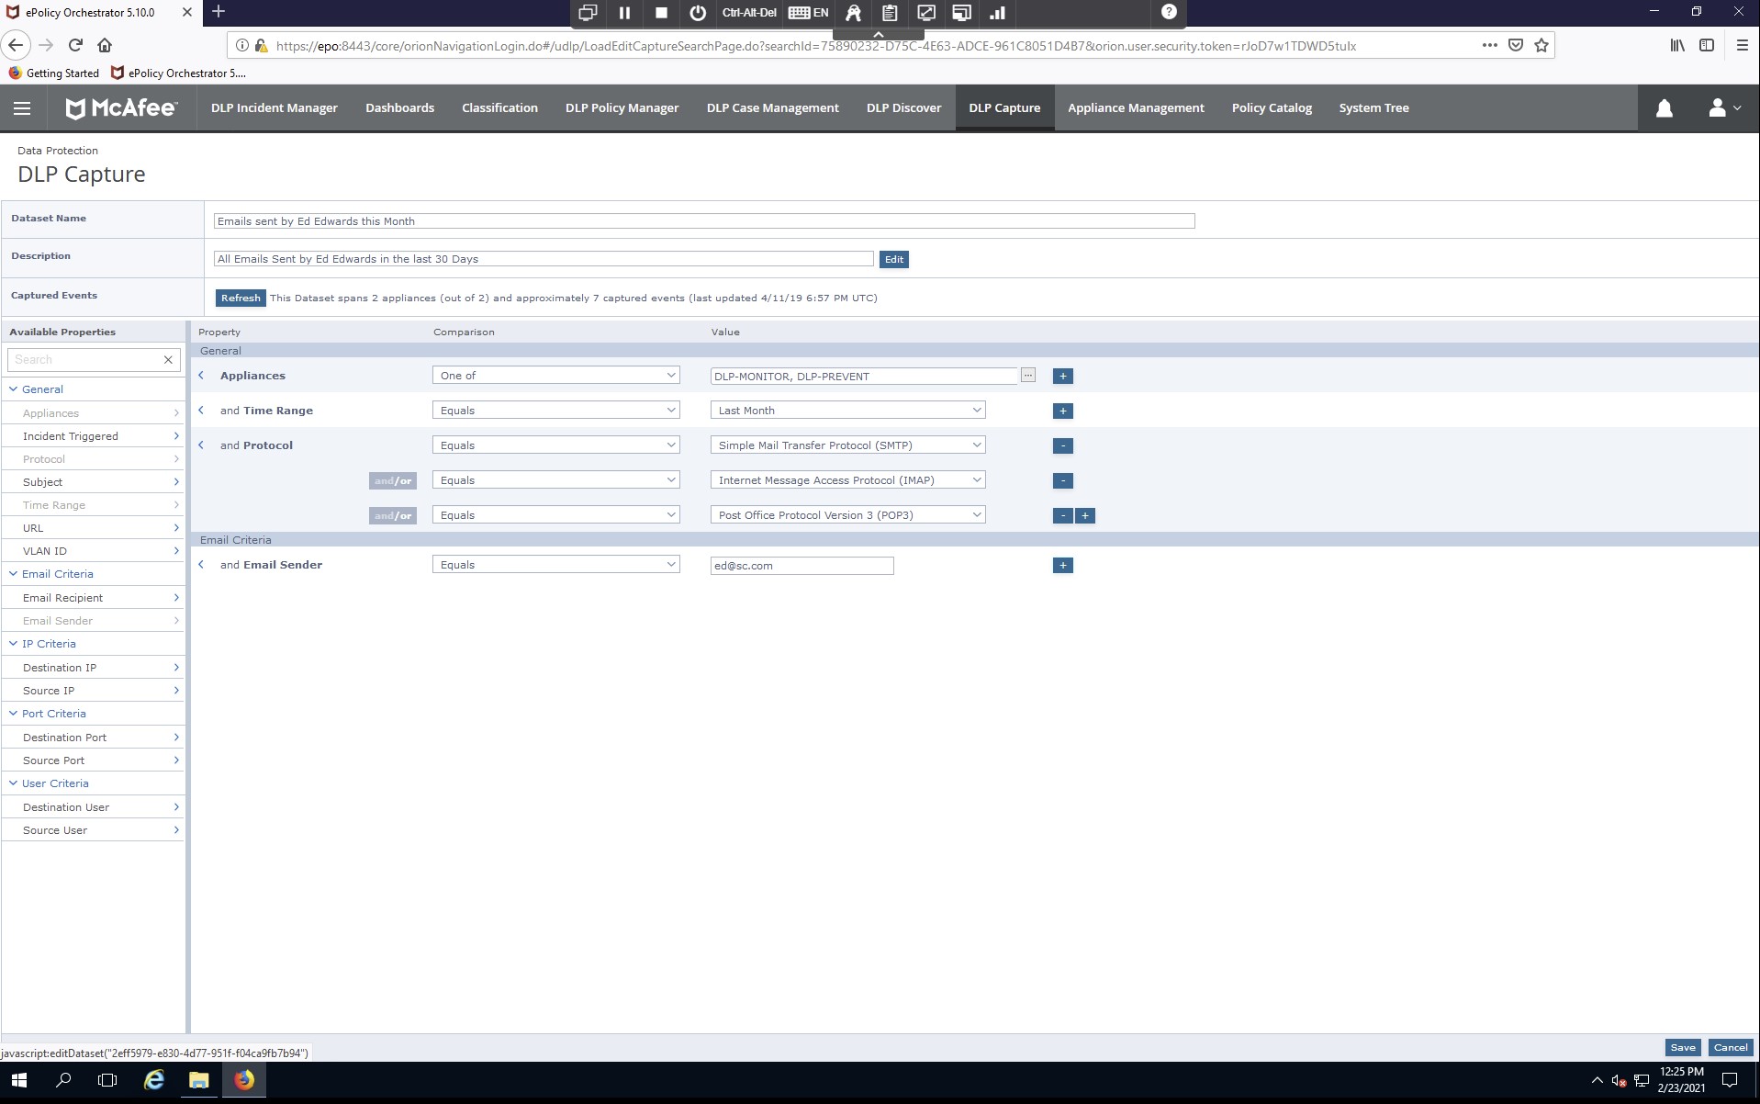Click the Edit description button

coord(894,260)
